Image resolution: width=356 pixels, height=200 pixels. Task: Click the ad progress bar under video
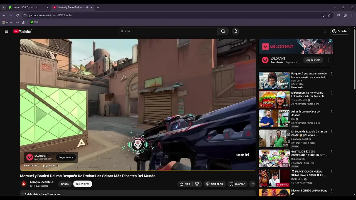click(x=138, y=170)
